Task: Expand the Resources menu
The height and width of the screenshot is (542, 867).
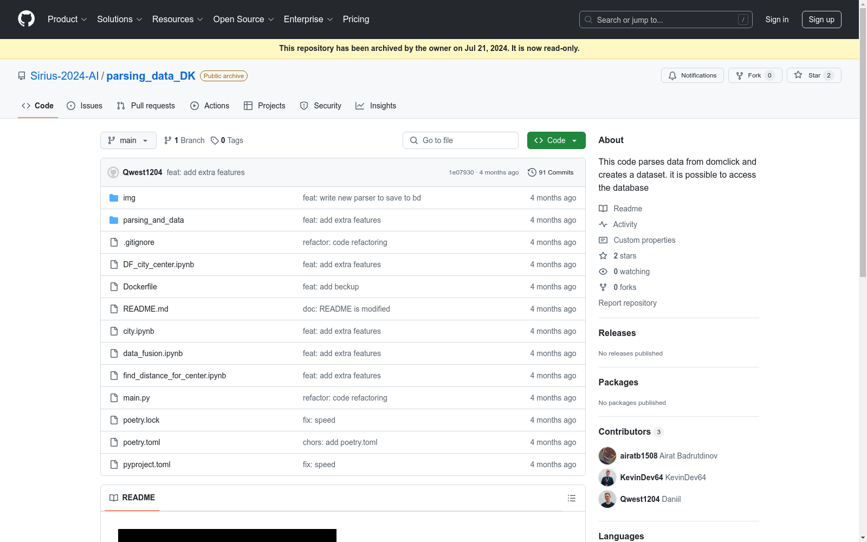Action: point(178,19)
